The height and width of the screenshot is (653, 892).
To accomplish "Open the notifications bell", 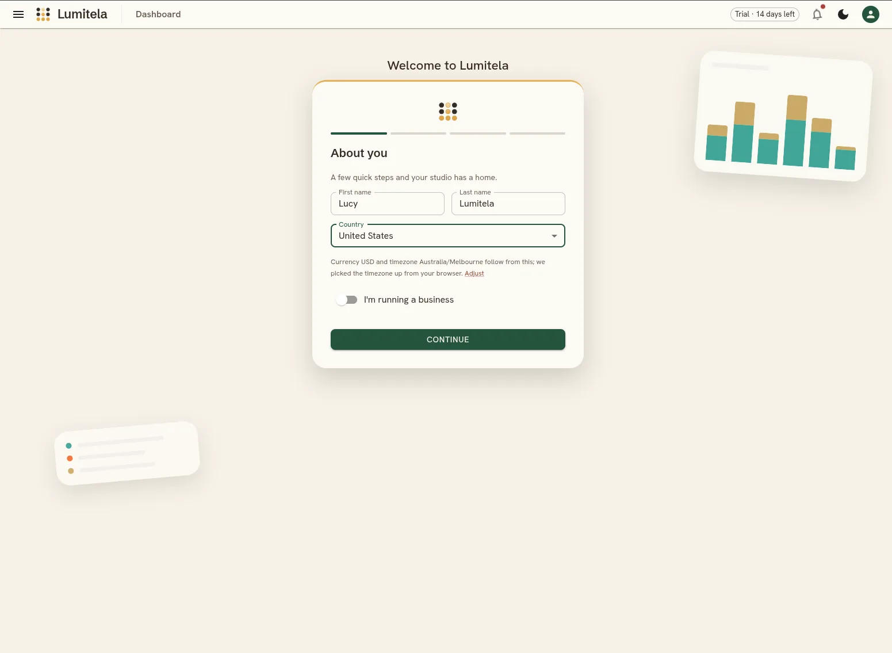I will (x=817, y=14).
